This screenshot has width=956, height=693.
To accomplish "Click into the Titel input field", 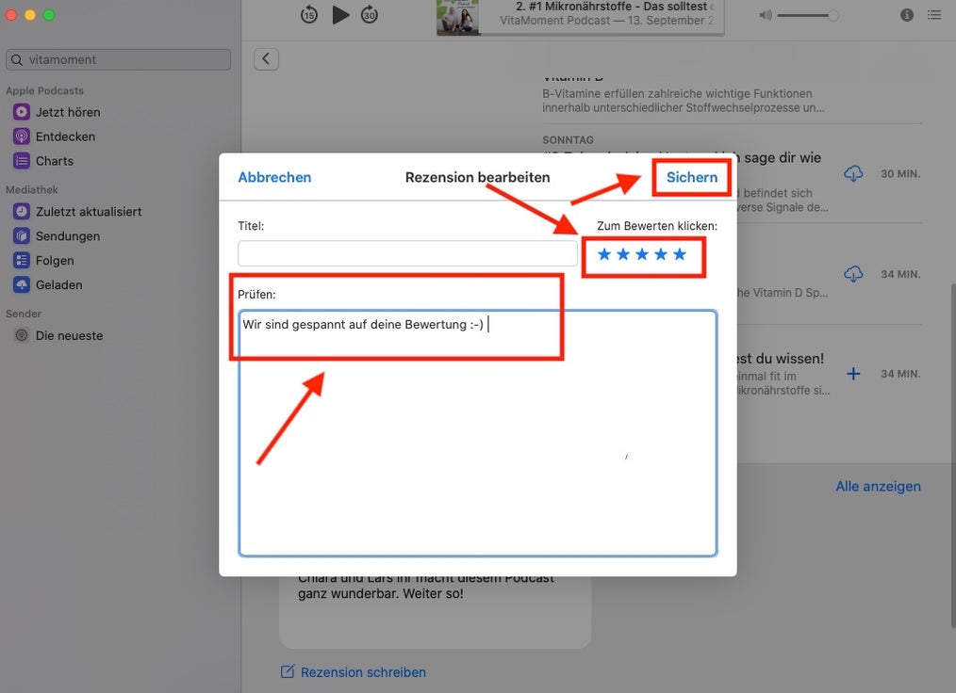I will point(407,253).
